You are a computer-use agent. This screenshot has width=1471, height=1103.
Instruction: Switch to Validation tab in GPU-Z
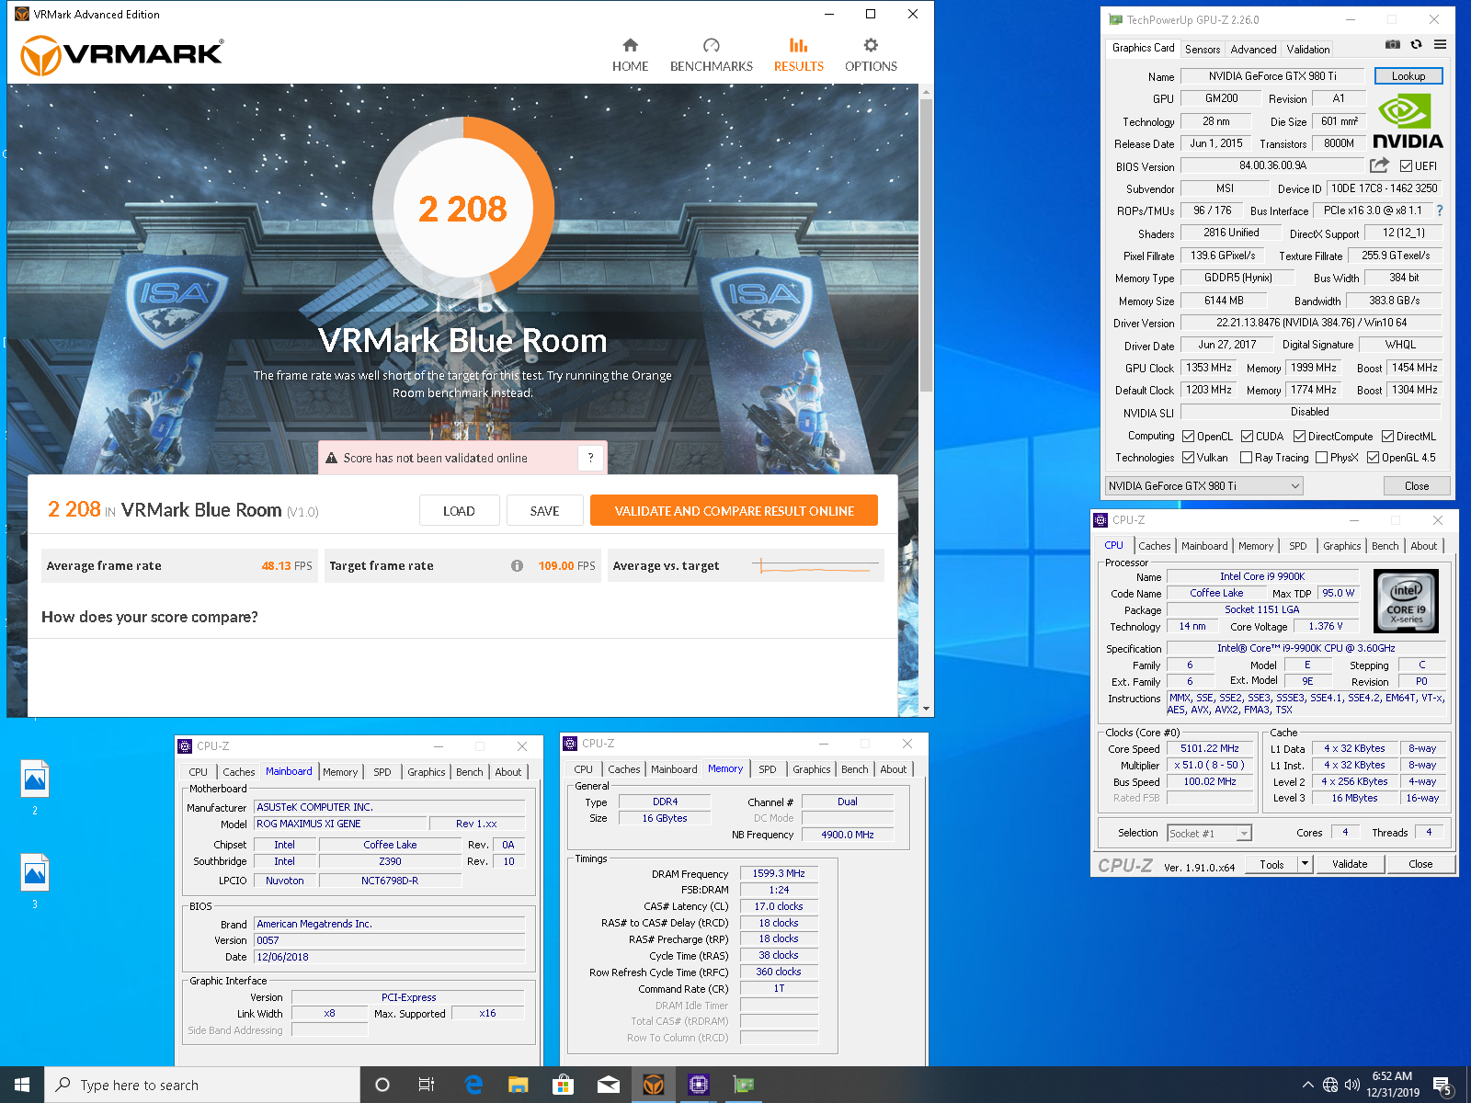coord(1307,50)
